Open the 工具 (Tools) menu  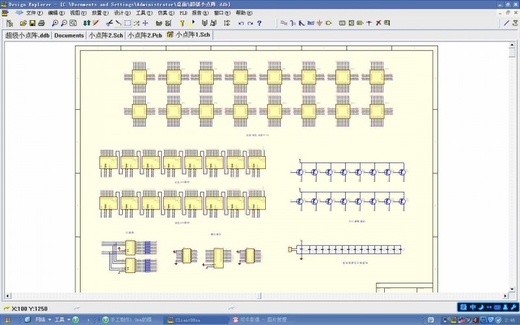pos(144,13)
